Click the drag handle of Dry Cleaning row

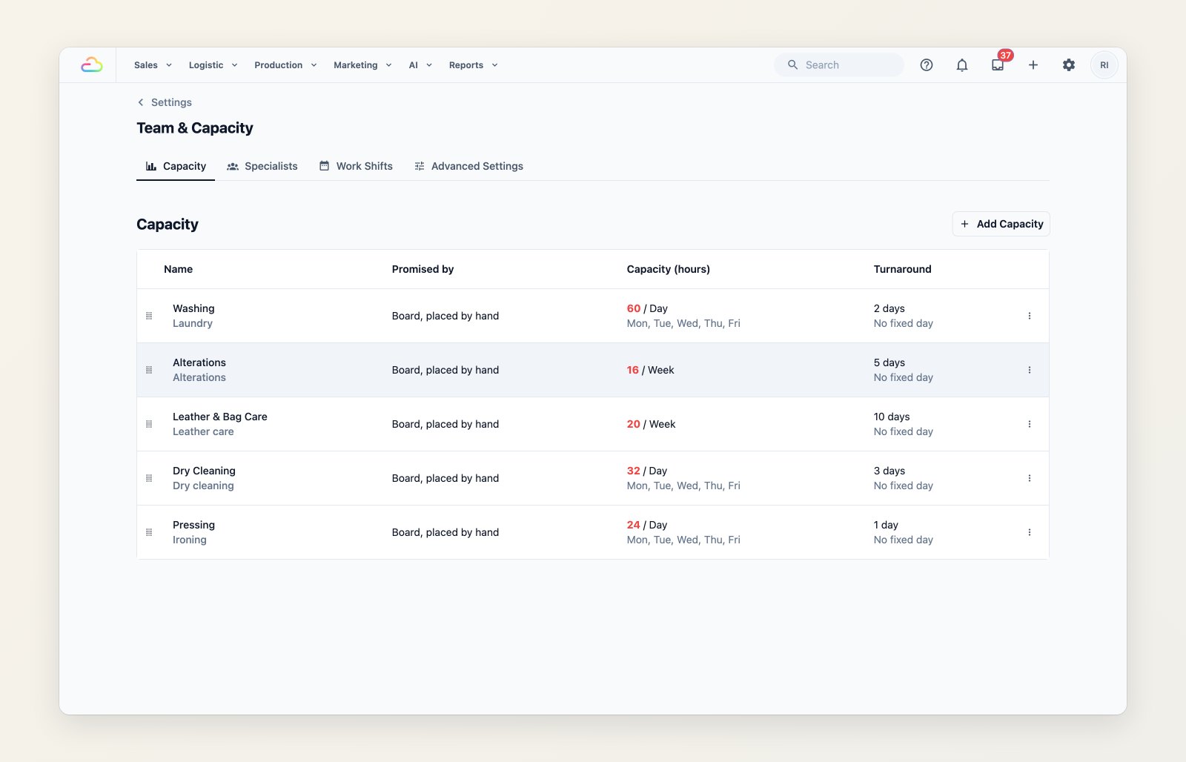pyautogui.click(x=149, y=478)
